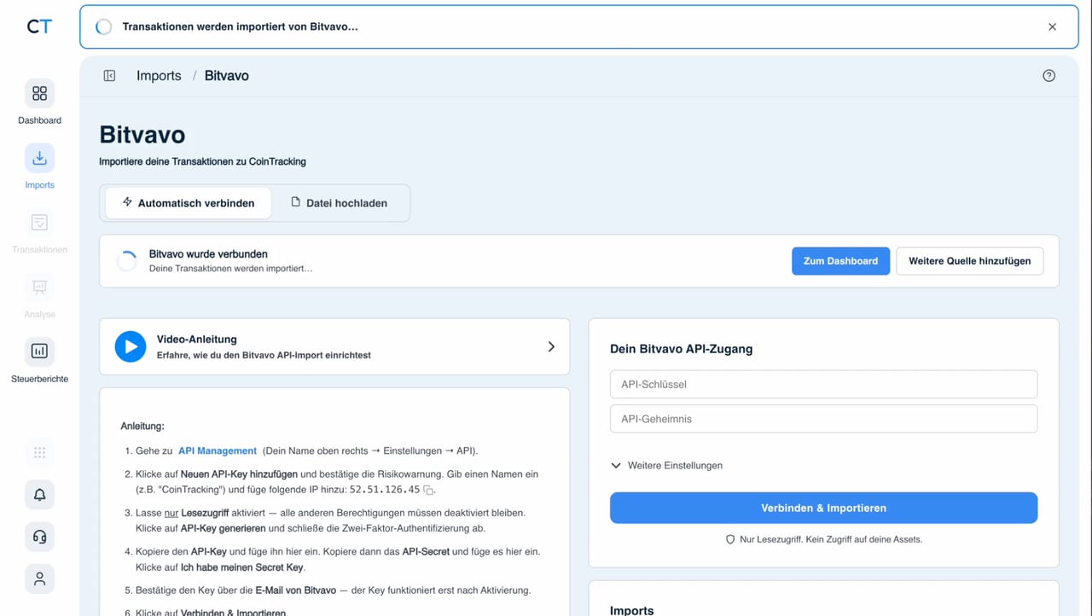Expand Weitere Einstellungen

(667, 466)
